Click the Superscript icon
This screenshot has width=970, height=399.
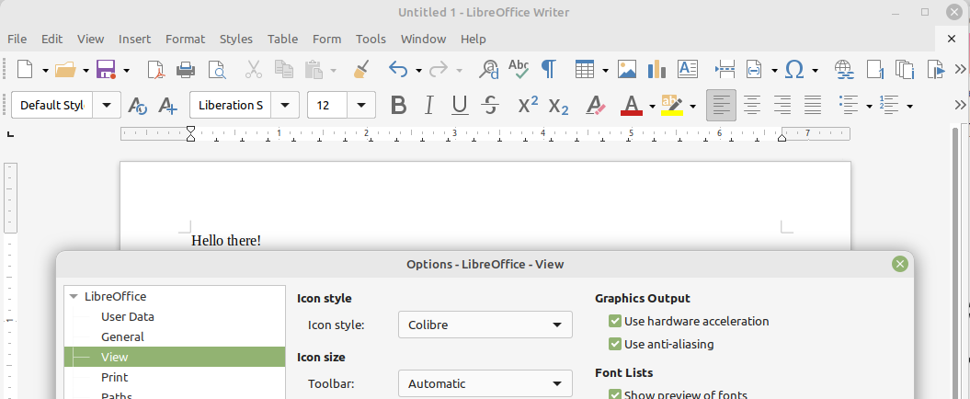pos(528,106)
